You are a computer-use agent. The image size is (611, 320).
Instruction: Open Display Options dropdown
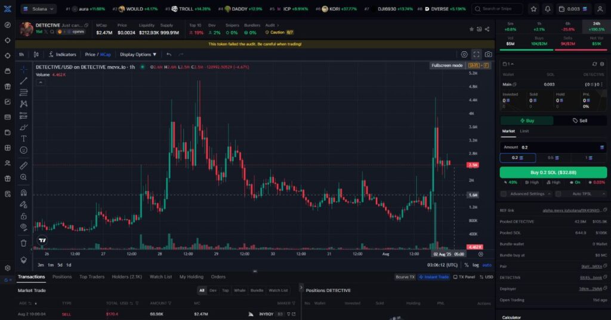point(138,54)
